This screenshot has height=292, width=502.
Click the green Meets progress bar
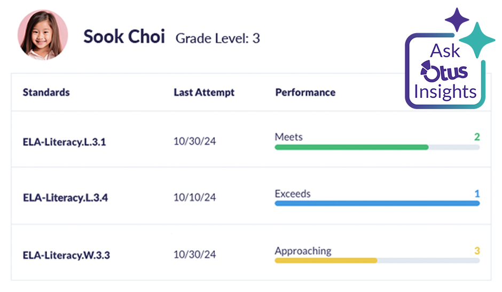click(x=351, y=147)
